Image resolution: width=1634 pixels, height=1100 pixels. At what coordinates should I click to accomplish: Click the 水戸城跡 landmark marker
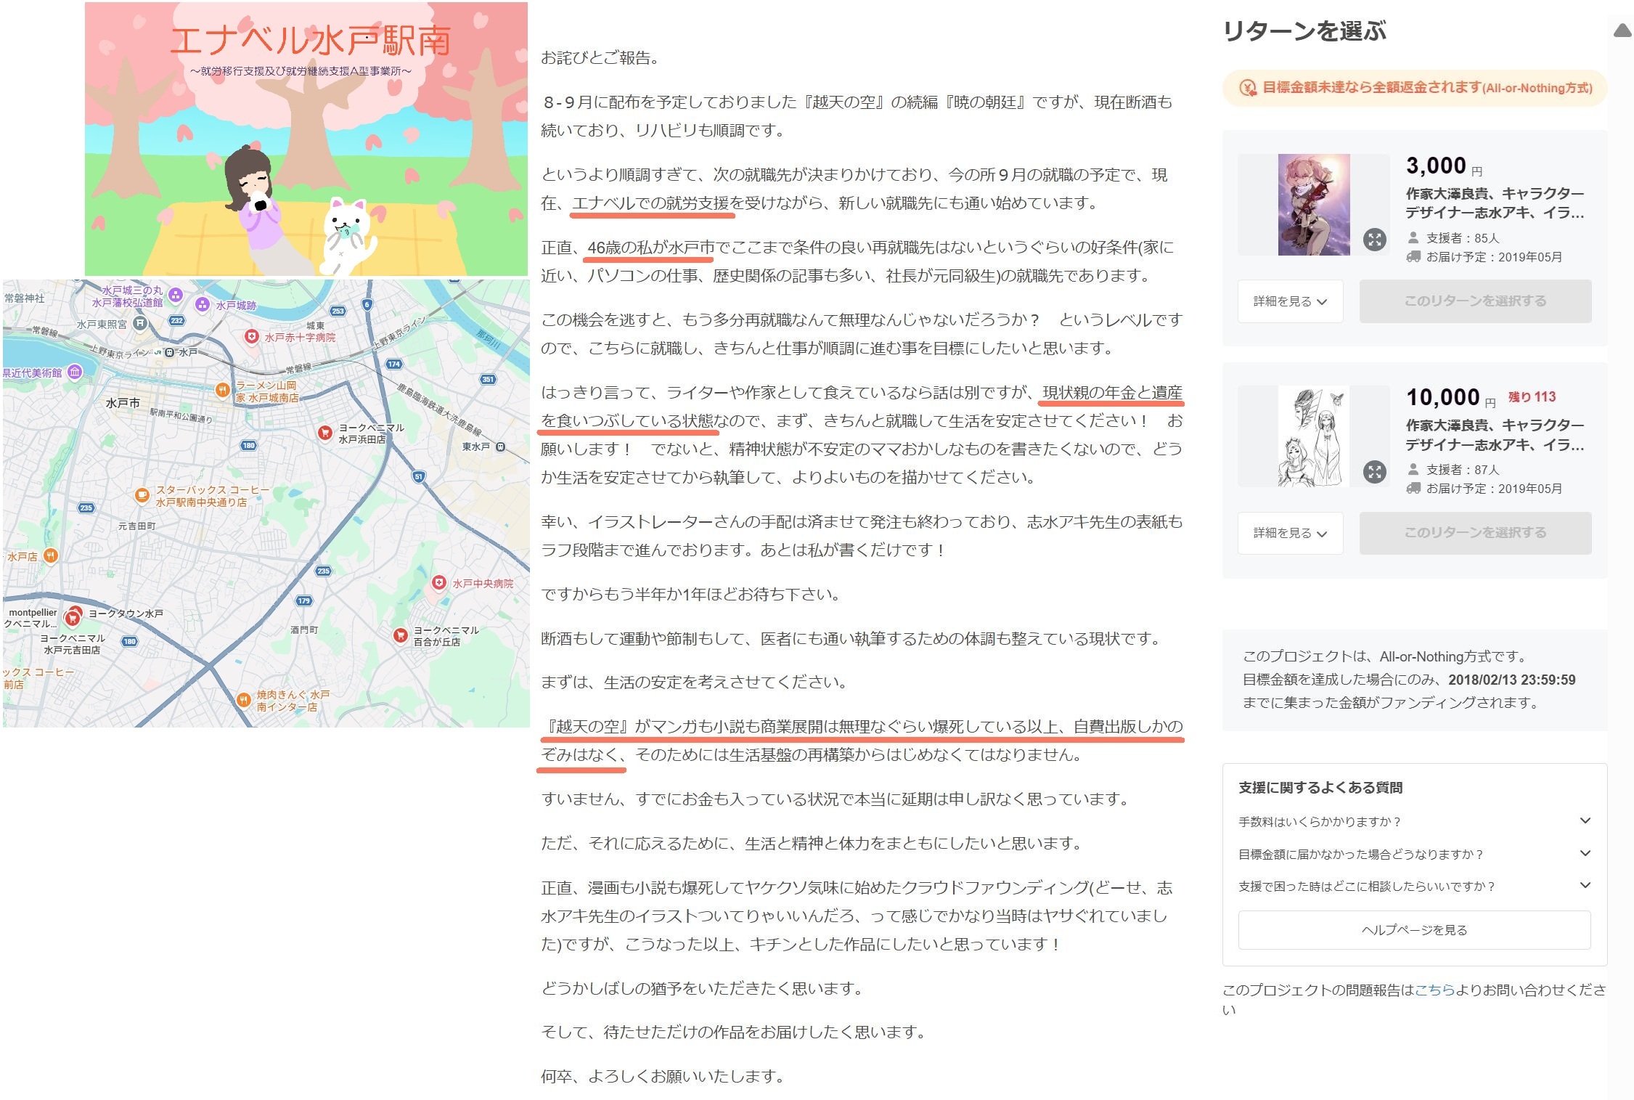203,304
